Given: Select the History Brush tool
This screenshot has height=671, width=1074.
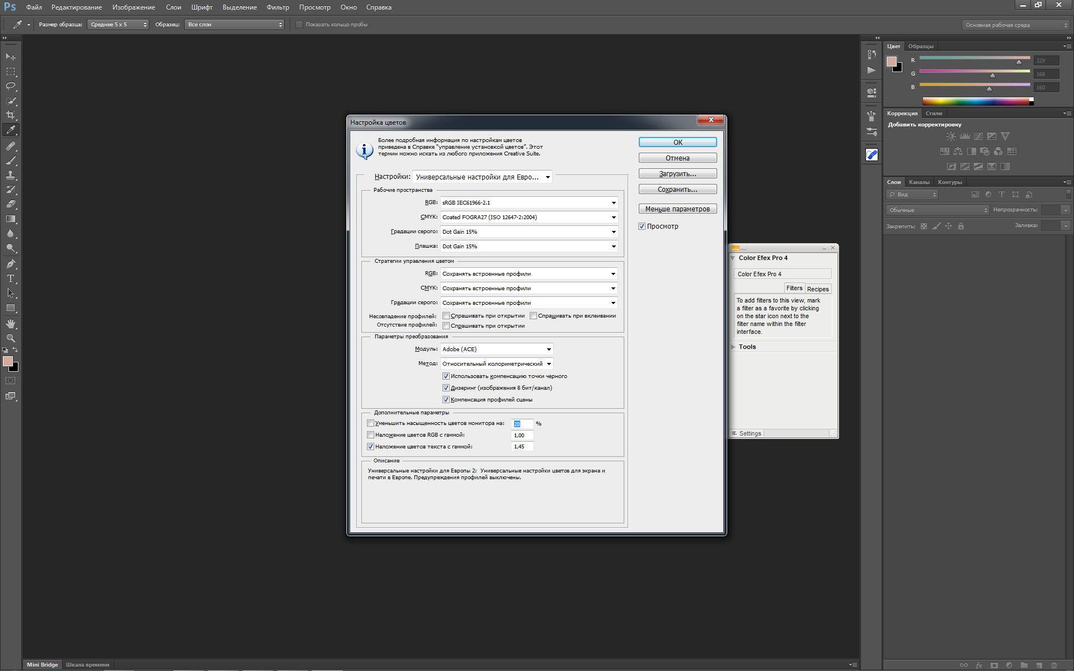Looking at the screenshot, I should [11, 190].
